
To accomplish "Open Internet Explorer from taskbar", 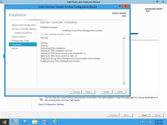I will point(55,122).
